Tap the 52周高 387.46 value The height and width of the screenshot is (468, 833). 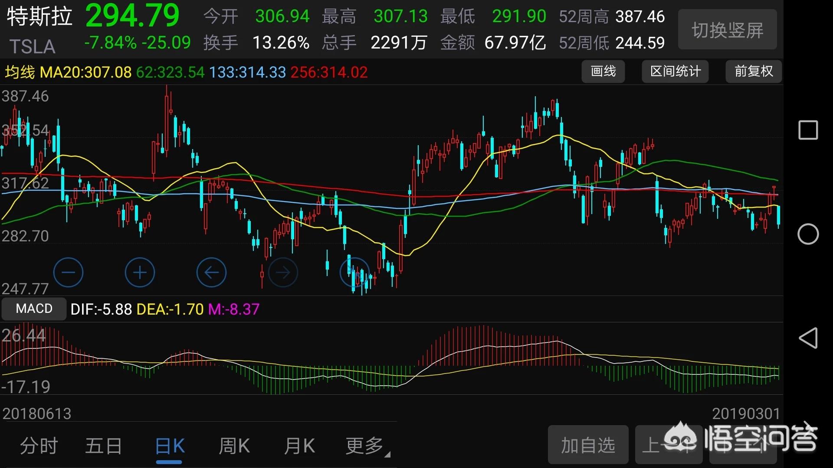[x=612, y=16]
